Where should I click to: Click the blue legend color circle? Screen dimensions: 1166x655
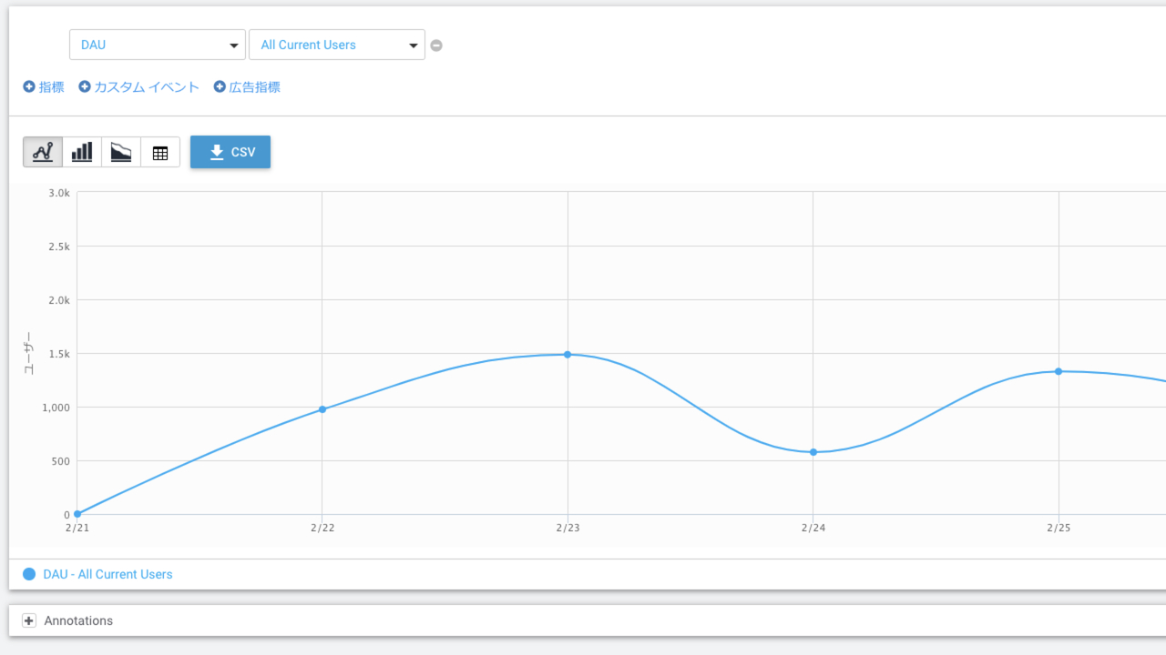(29, 574)
